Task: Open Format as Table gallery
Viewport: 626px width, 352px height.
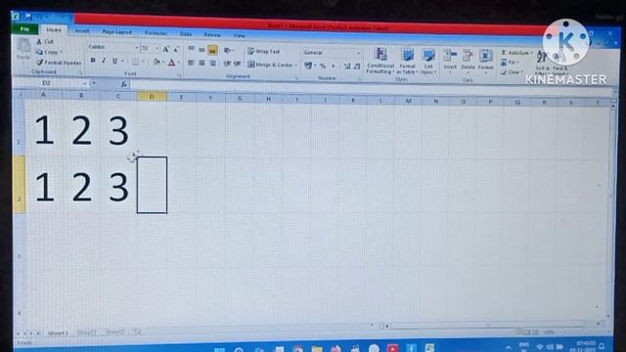Action: pyautogui.click(x=407, y=62)
